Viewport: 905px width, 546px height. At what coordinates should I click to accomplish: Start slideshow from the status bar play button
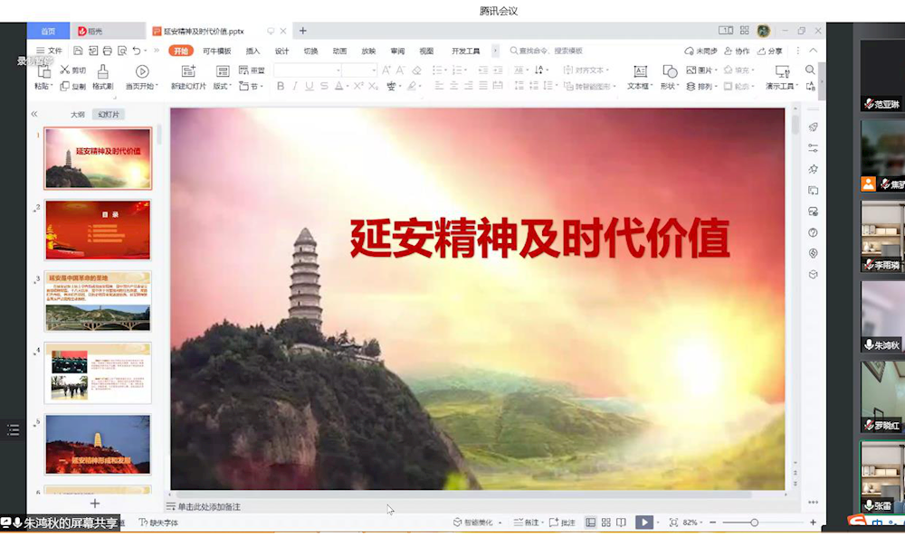(643, 522)
